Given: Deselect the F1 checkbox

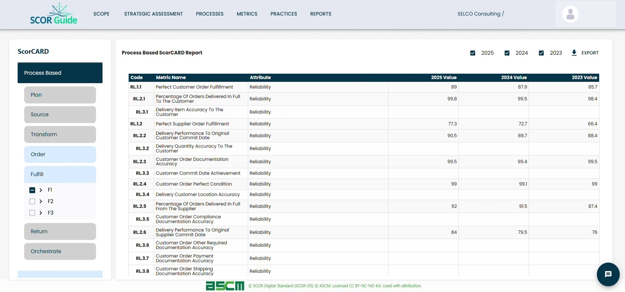Looking at the screenshot, I should click(x=32, y=190).
